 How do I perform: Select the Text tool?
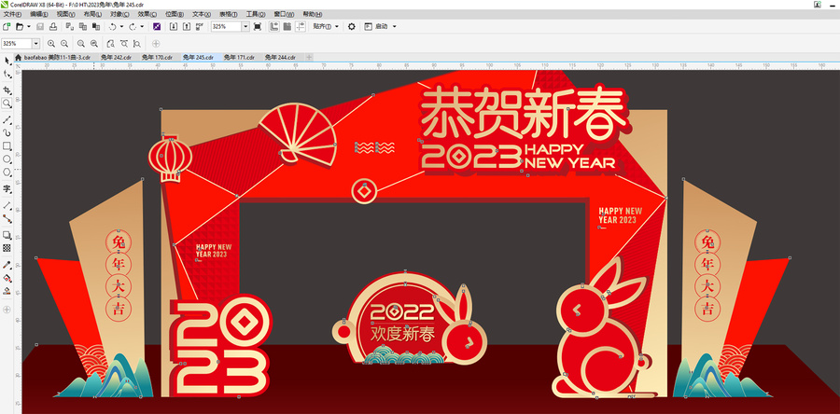coord(7,188)
